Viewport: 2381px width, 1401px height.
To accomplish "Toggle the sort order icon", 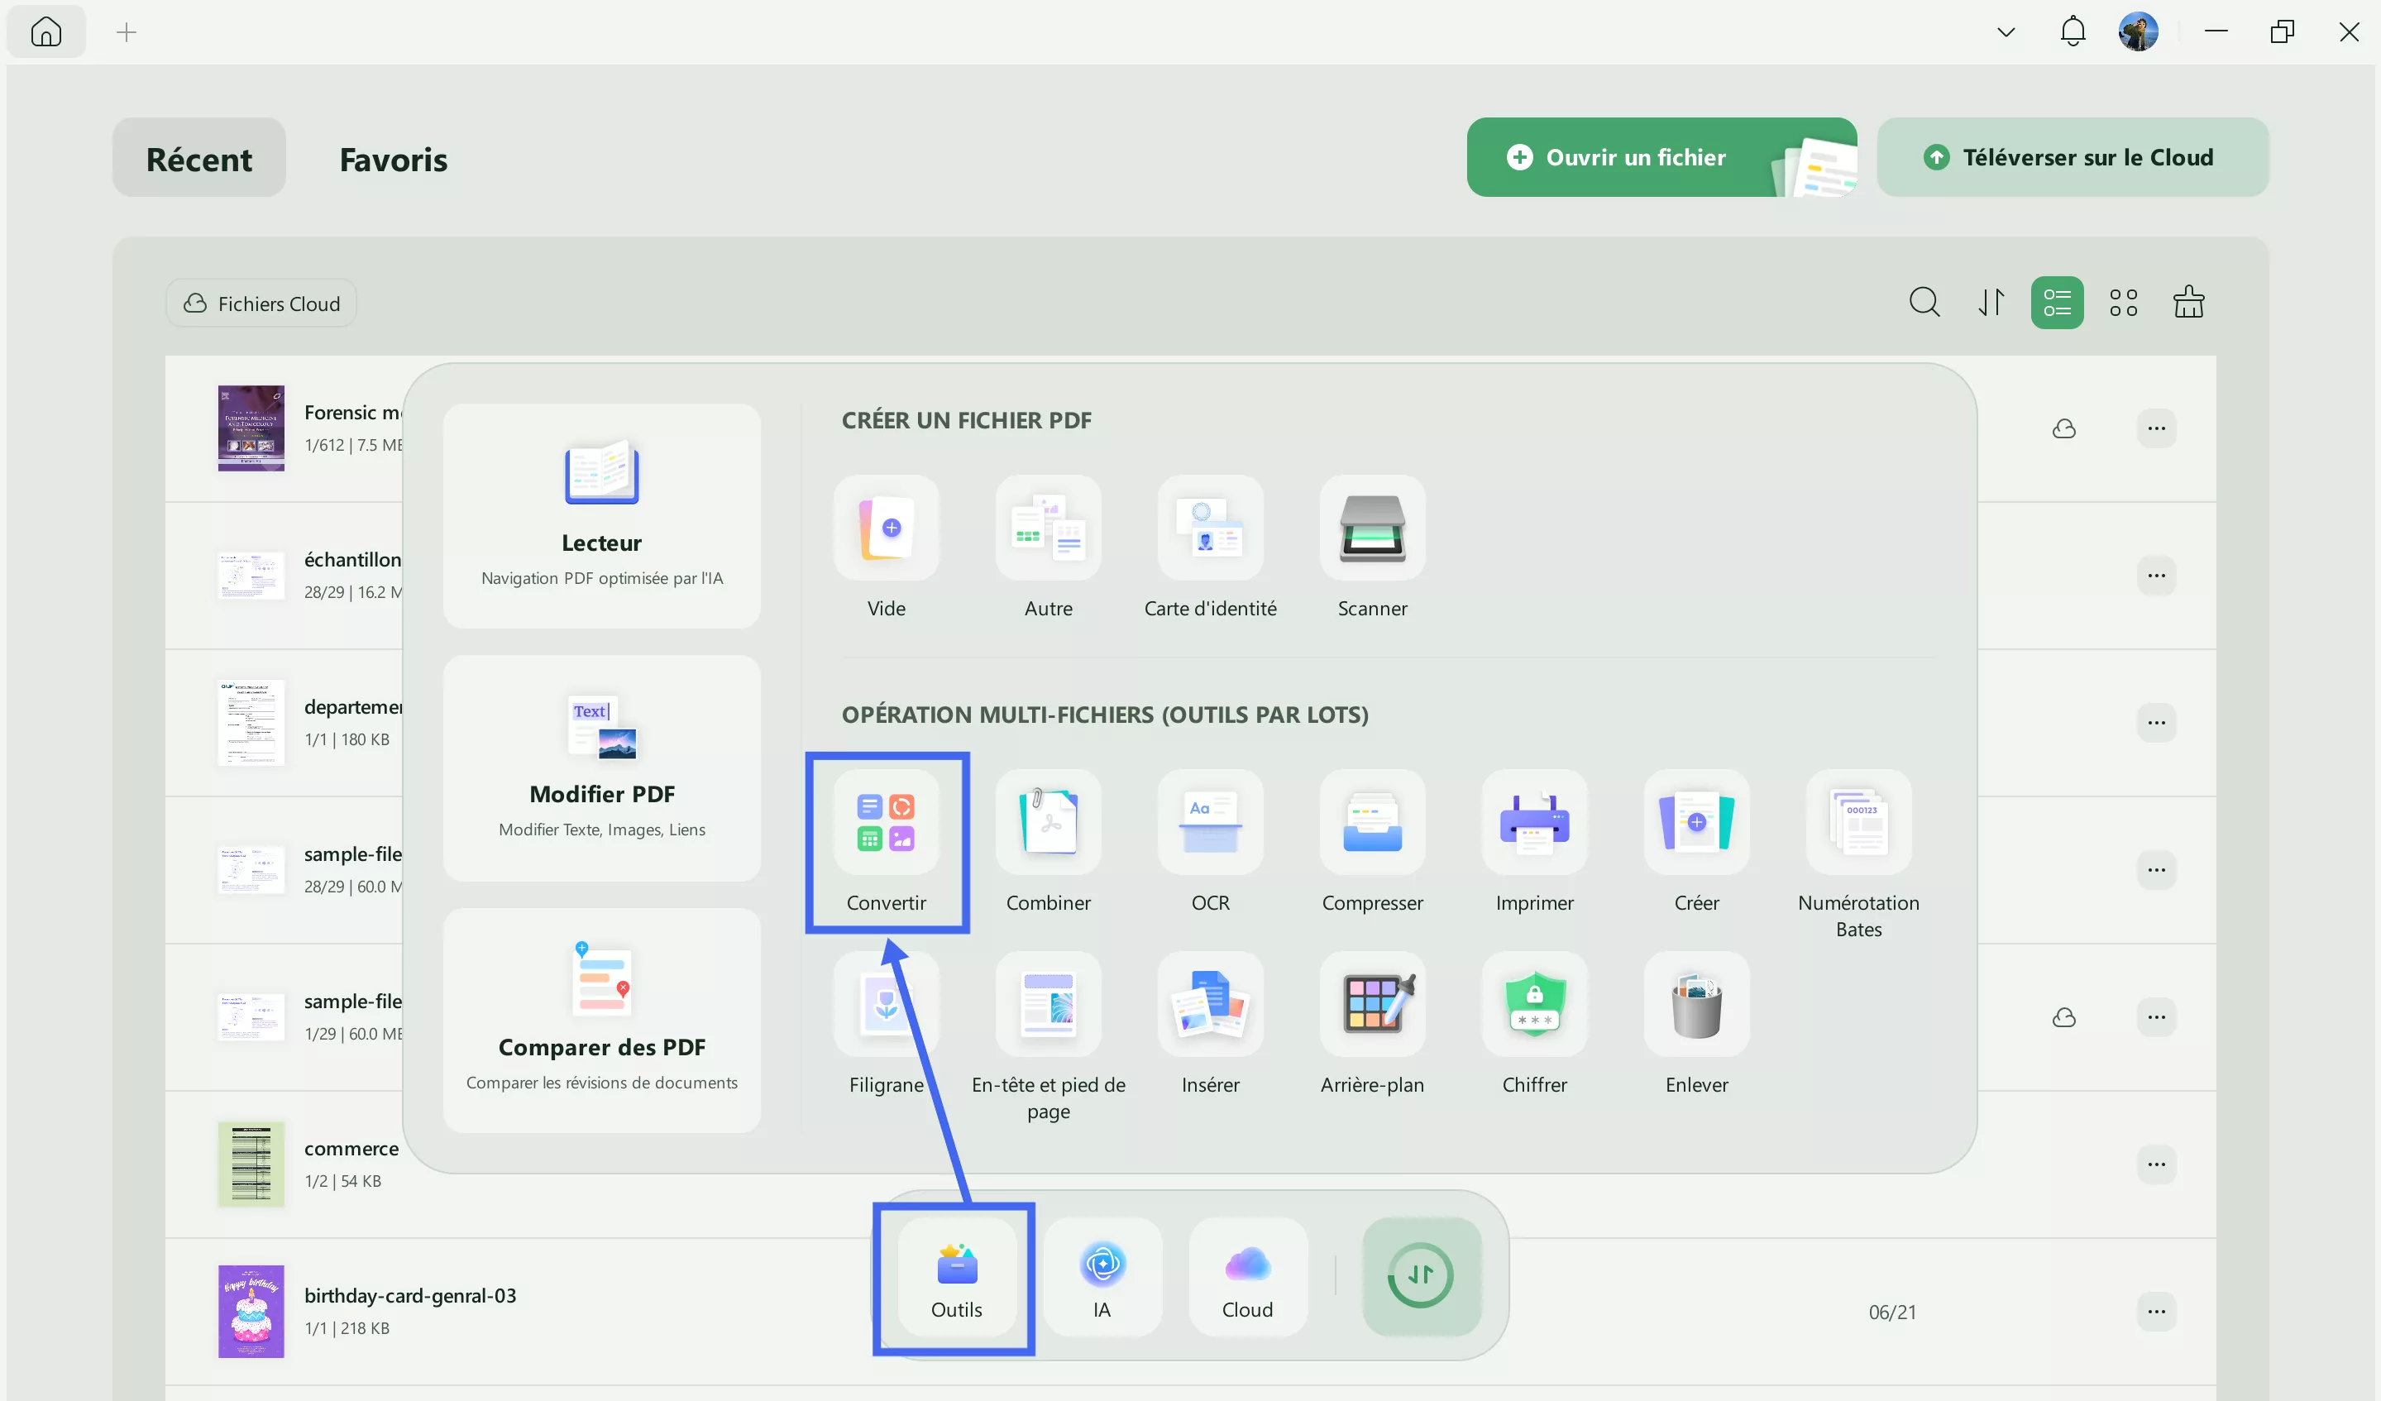I will [x=1991, y=303].
